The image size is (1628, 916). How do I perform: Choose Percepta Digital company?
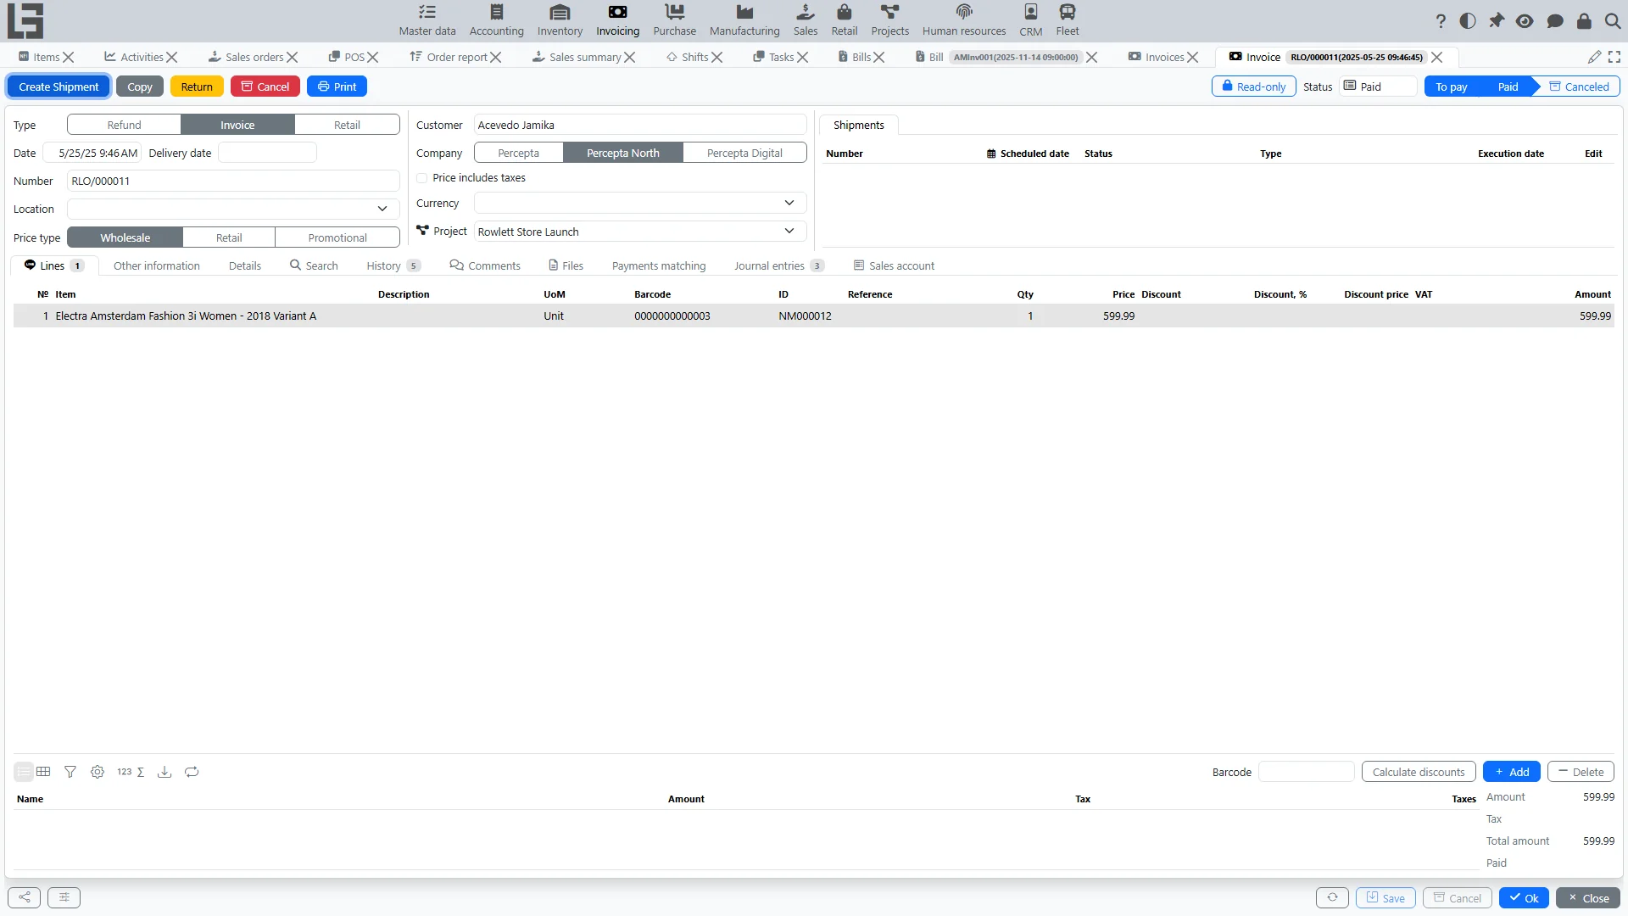(744, 153)
